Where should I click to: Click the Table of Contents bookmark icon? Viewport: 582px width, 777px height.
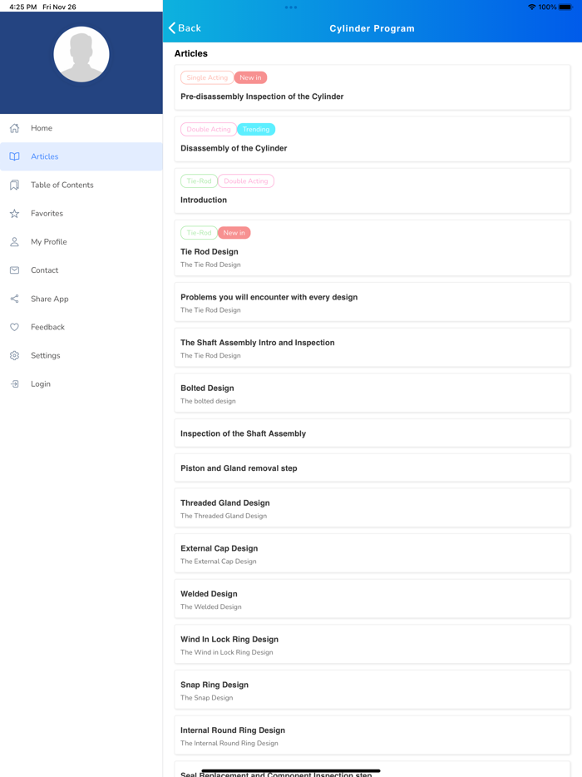pyautogui.click(x=14, y=185)
